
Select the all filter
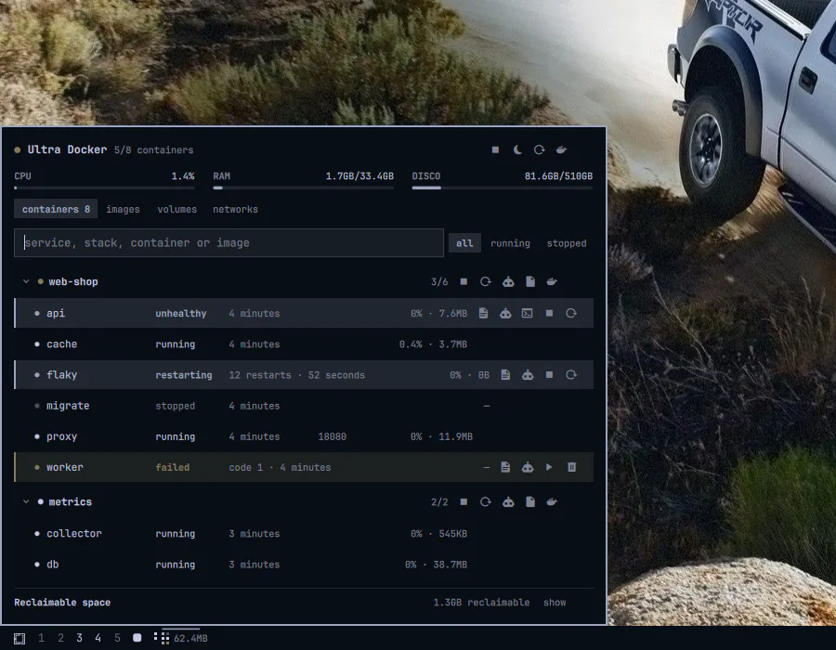pyautogui.click(x=464, y=243)
